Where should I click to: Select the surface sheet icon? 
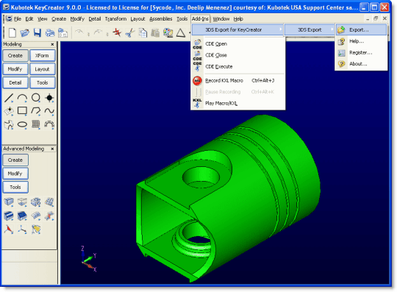click(36, 216)
